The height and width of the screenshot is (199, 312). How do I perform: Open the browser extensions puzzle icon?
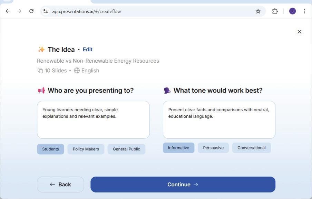point(275,11)
